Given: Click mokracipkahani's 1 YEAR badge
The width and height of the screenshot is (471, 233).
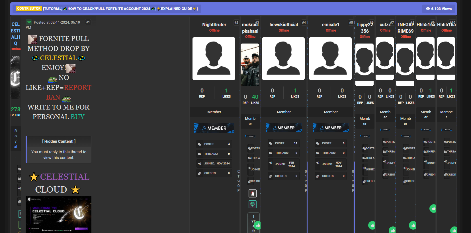Looking at the screenshot, I should pyautogui.click(x=253, y=223).
